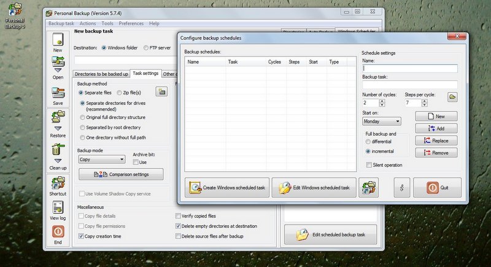This screenshot has height=267, width=491.
Task: Quit the Configure backup schedules dialog
Action: point(437,187)
